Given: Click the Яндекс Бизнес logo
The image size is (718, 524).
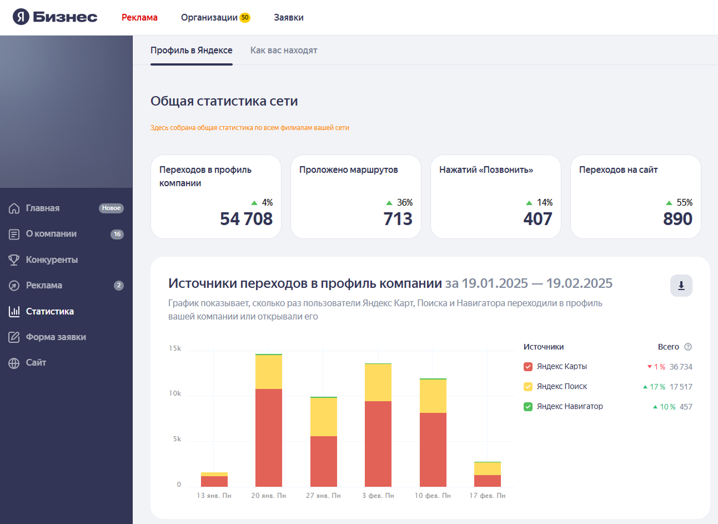Looking at the screenshot, I should tap(55, 17).
